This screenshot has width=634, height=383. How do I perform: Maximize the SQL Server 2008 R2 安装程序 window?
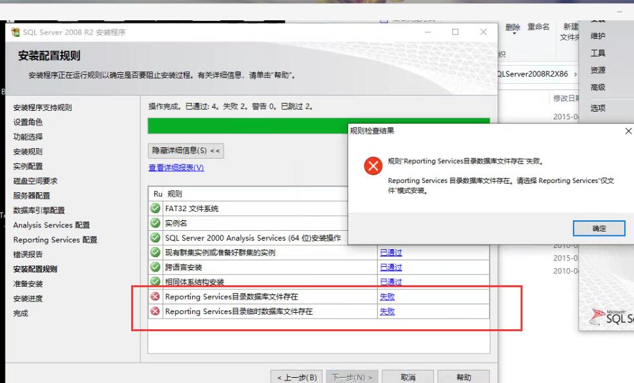[x=455, y=32]
